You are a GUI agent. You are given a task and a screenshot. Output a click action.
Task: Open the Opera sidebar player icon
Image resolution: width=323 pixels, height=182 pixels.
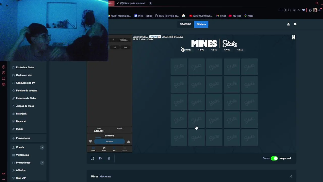click(x=4, y=67)
